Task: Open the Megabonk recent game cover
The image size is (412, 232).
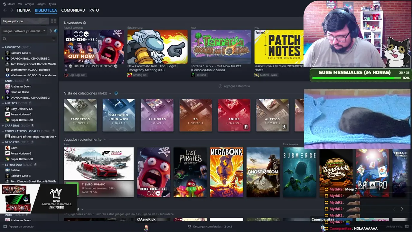Action: [227, 172]
